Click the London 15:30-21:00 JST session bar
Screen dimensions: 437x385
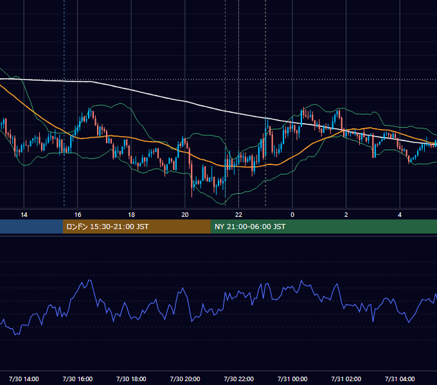[136, 227]
